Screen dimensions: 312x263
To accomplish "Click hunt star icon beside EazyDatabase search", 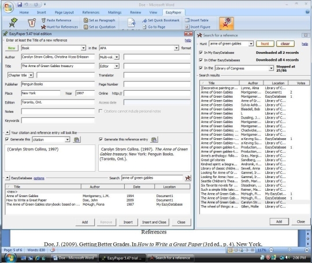I will (188, 178).
